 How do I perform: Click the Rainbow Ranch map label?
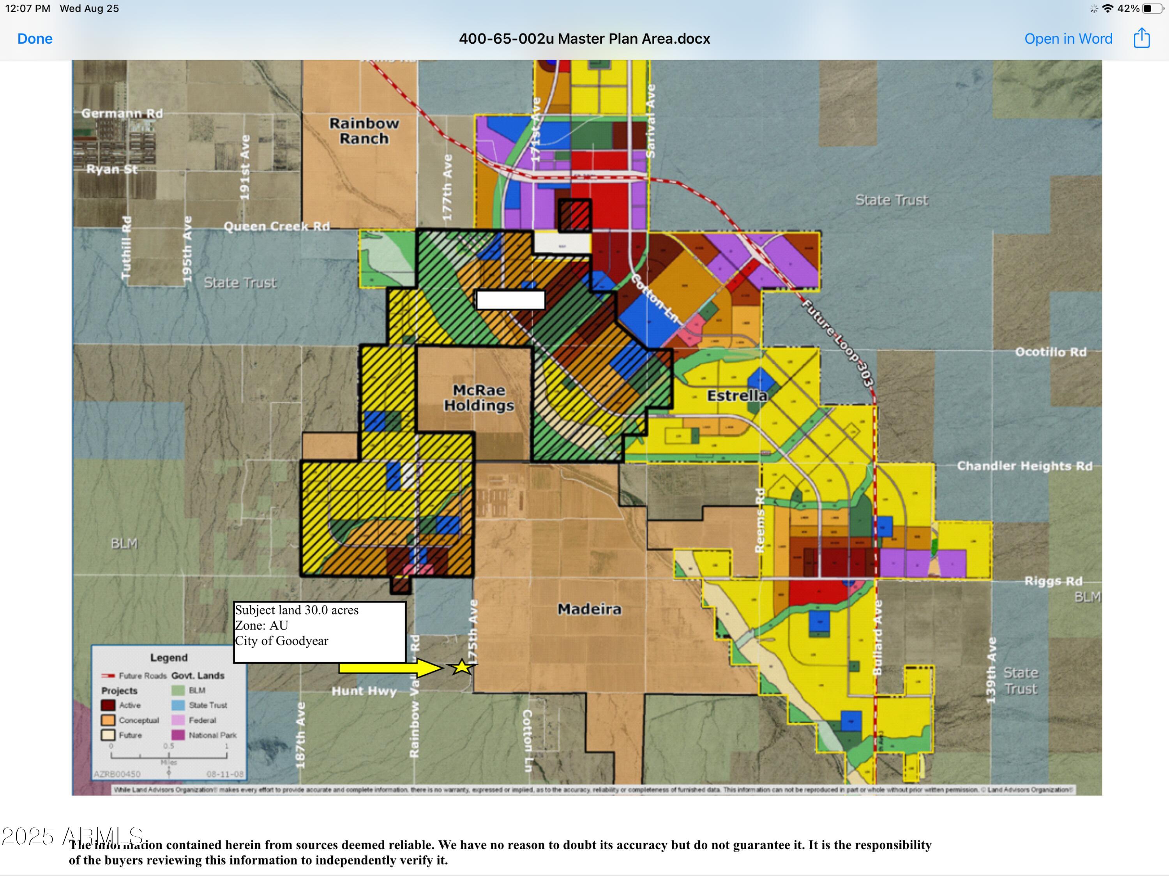coord(364,131)
